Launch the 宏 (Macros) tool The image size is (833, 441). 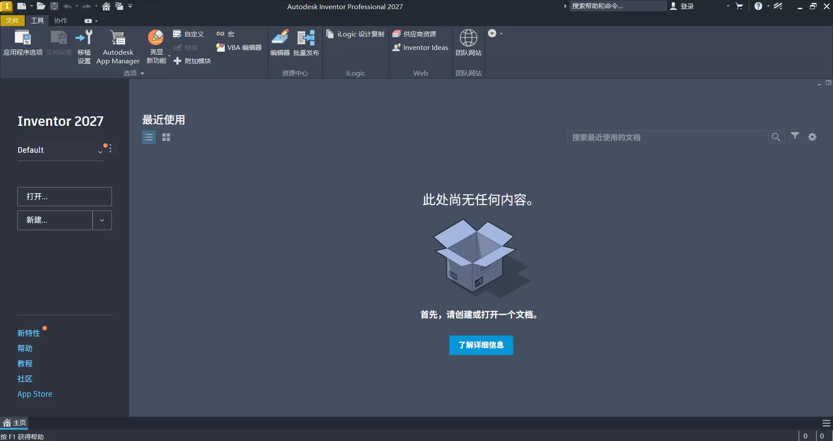click(x=225, y=34)
